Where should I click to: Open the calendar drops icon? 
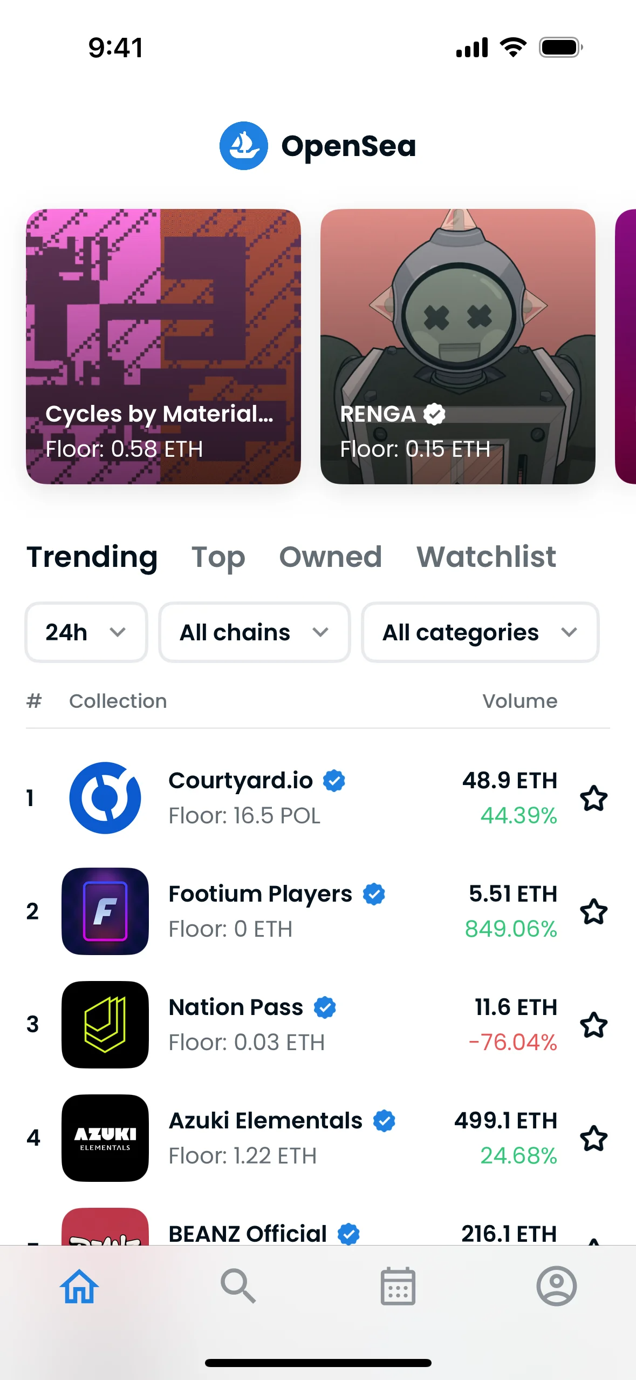click(x=398, y=1286)
